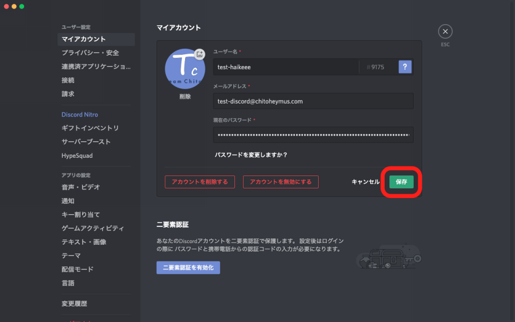The image size is (515, 322).
Task: Open サーバーブースト
Action: 96,142
